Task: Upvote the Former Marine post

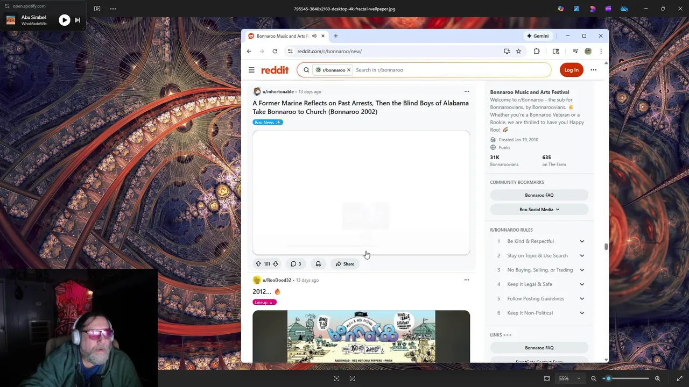Action: [x=258, y=264]
